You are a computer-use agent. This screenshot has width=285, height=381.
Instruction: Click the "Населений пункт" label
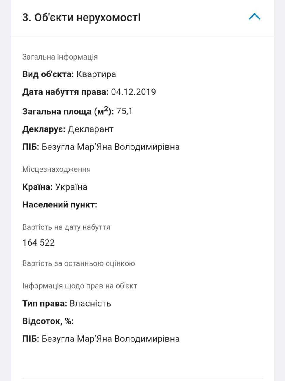point(60,205)
